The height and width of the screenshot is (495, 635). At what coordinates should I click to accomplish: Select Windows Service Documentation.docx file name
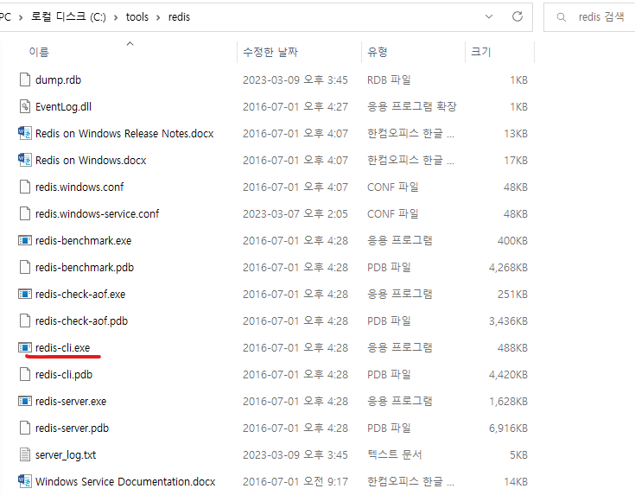[125, 481]
